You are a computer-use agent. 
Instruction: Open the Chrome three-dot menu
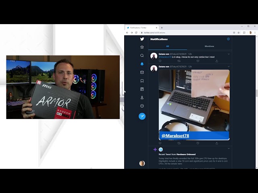coord(255,33)
